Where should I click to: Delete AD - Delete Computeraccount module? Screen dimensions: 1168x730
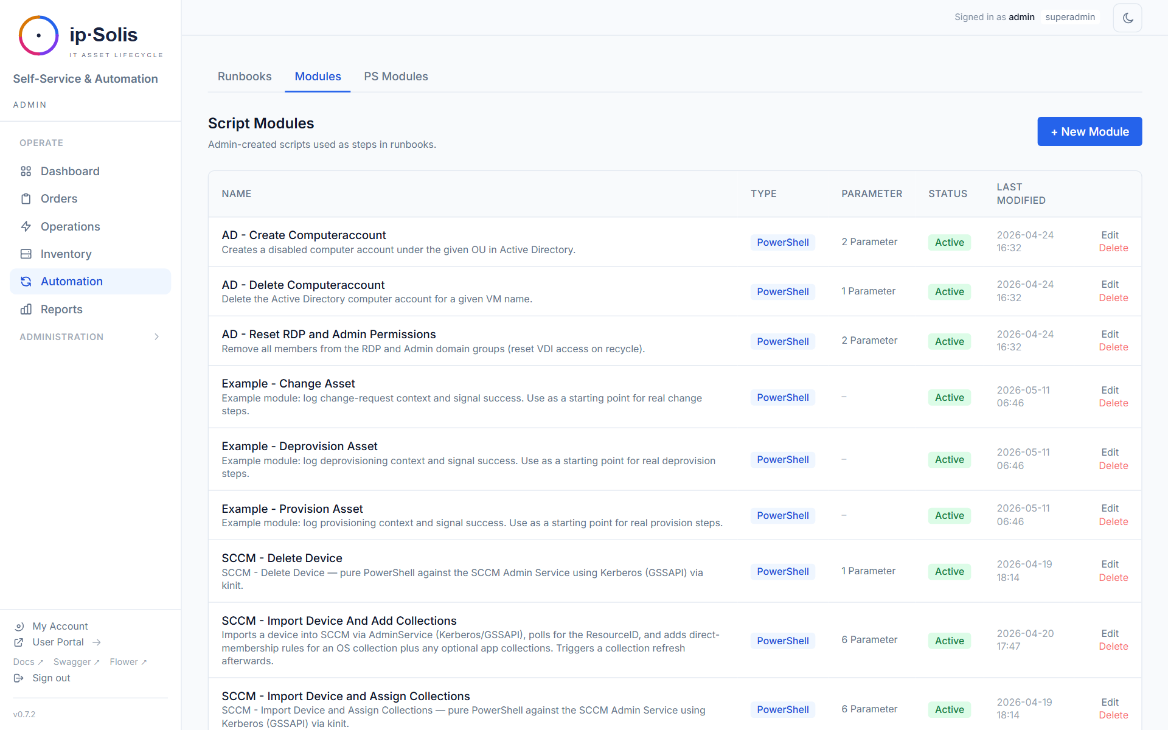tap(1113, 298)
